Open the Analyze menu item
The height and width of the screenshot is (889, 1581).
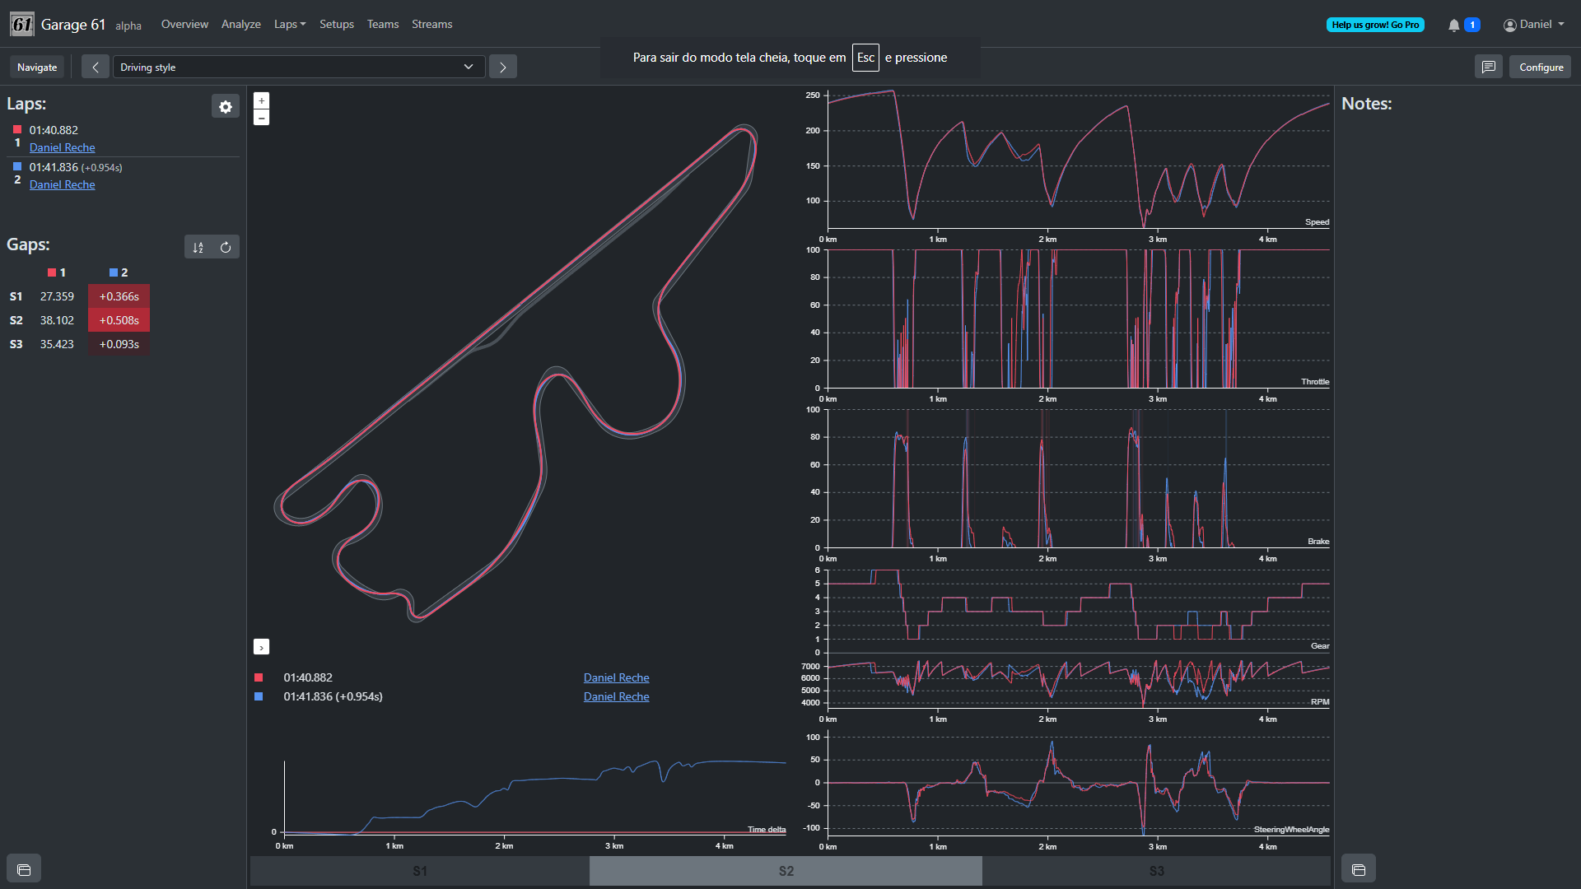point(240,24)
